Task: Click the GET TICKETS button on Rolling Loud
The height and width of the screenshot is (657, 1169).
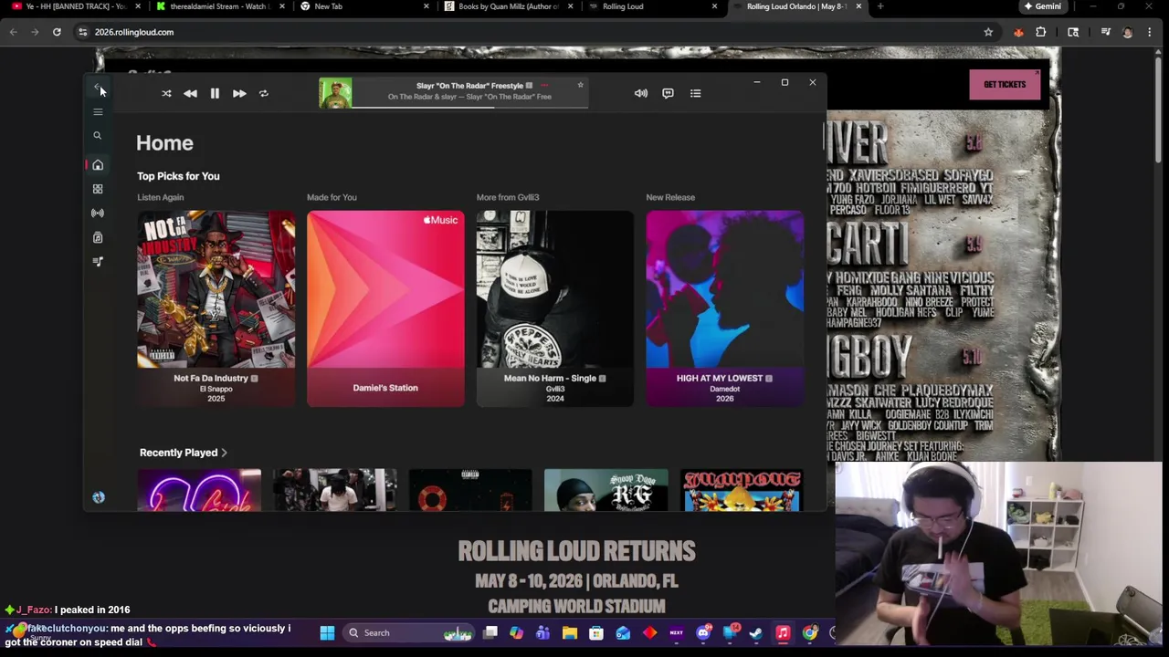Action: point(1005,85)
